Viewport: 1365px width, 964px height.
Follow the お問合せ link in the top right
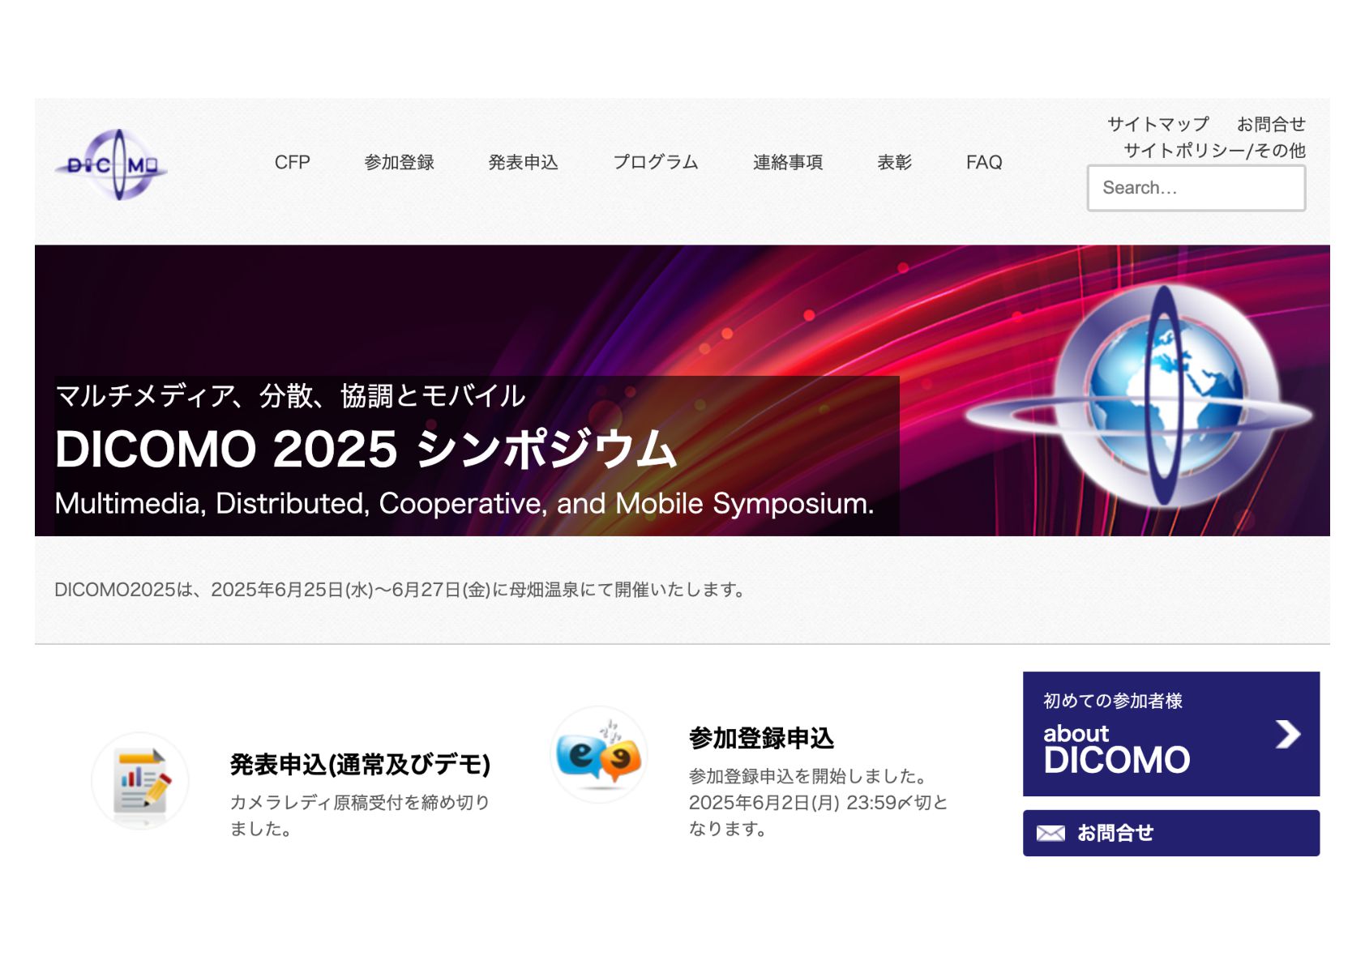(1271, 124)
